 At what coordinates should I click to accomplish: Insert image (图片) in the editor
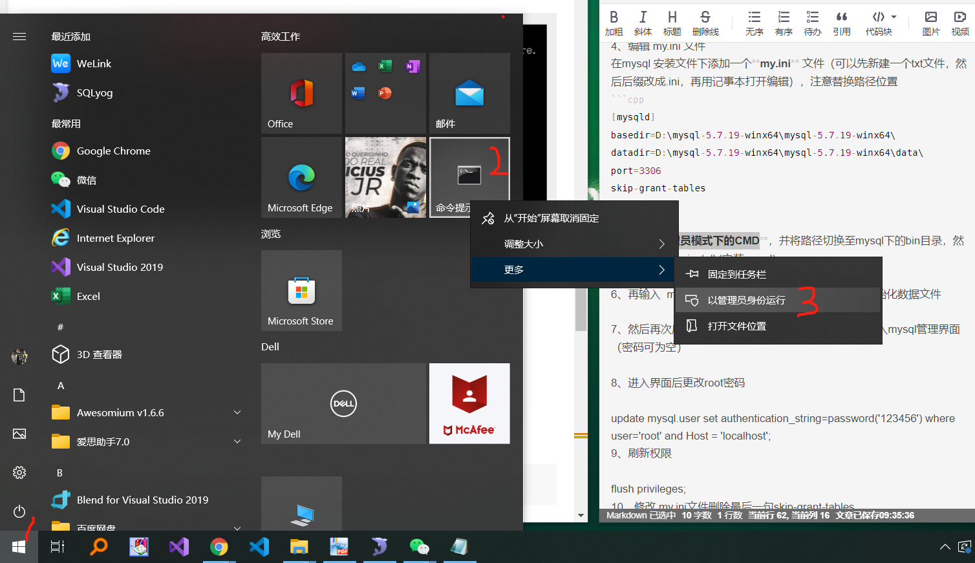click(x=931, y=23)
